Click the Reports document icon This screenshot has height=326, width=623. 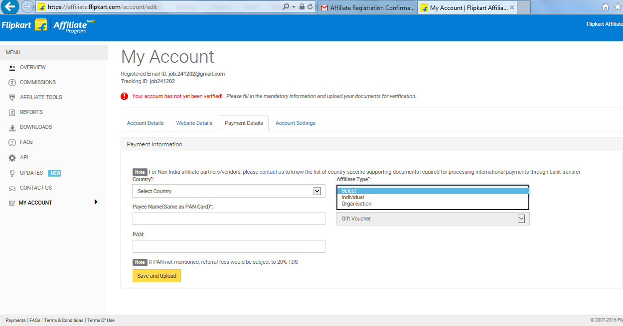(12, 112)
